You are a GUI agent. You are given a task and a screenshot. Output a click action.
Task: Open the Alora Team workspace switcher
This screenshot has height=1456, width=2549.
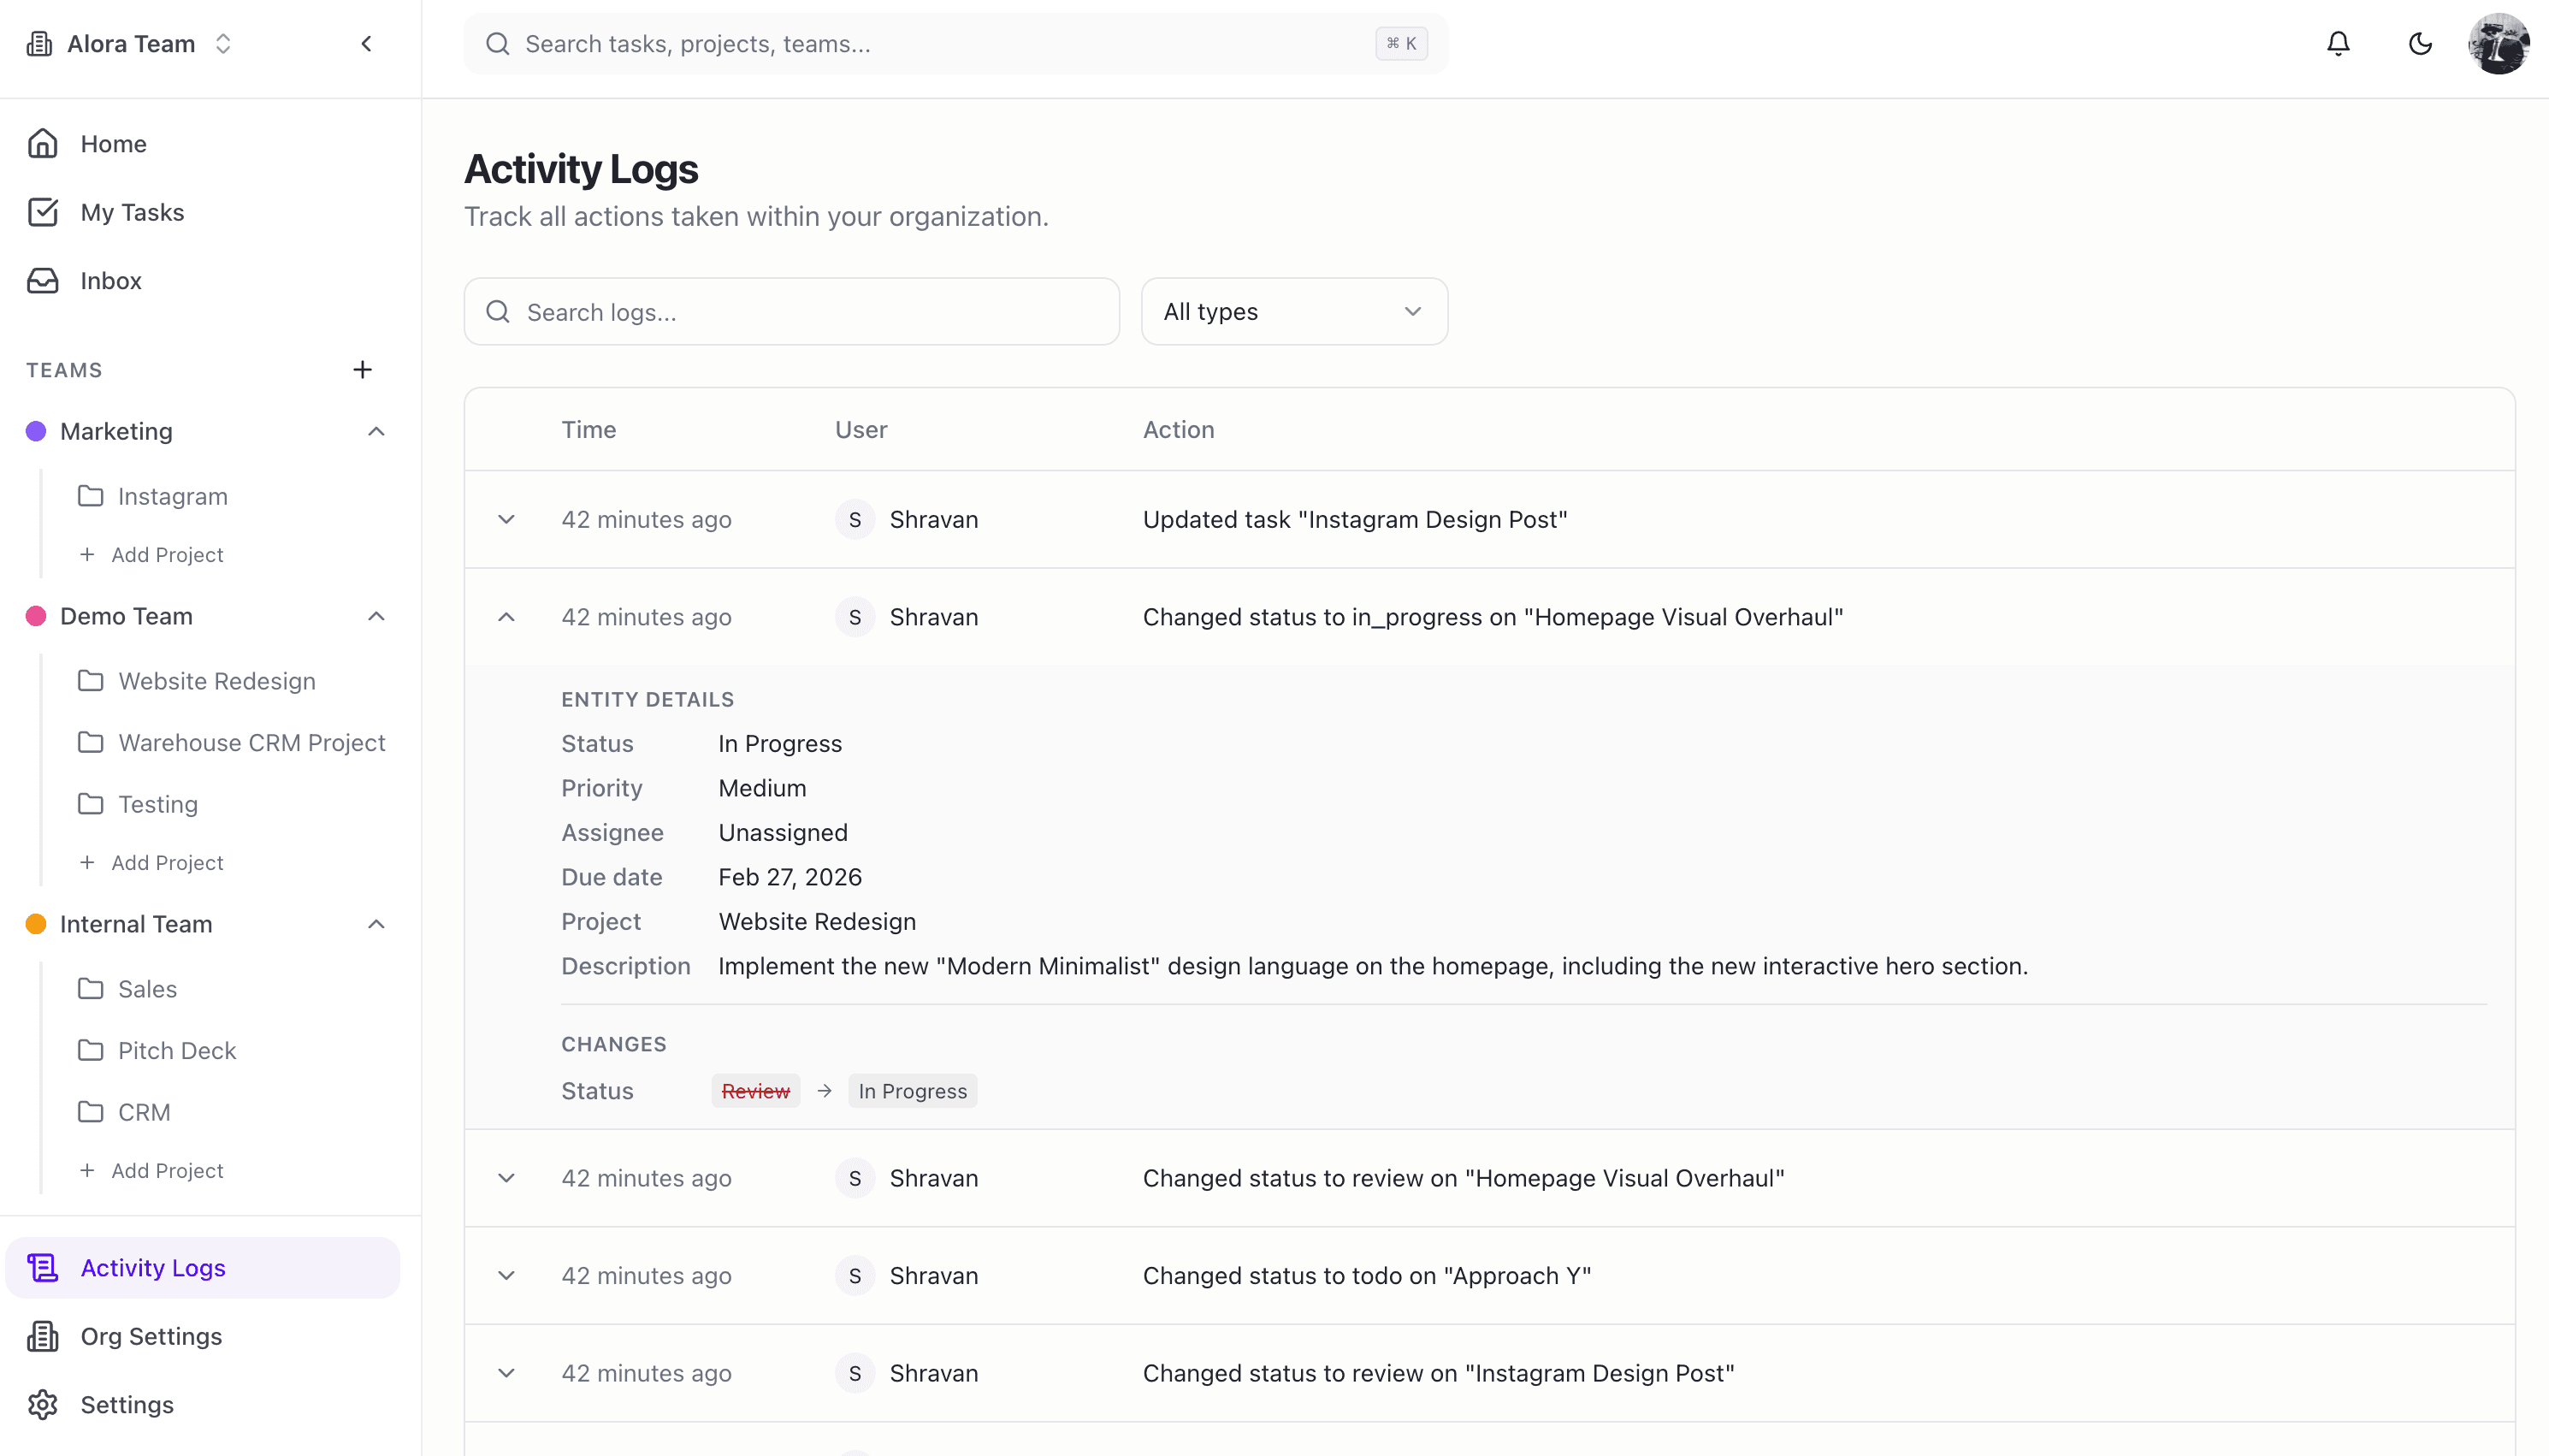[130, 43]
